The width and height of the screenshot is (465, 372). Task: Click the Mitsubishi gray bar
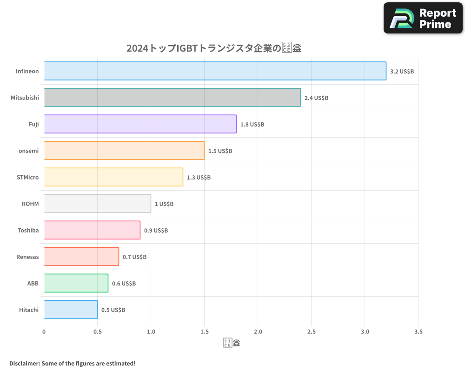[172, 98]
